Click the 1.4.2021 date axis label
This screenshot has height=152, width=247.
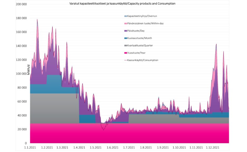[79, 147]
